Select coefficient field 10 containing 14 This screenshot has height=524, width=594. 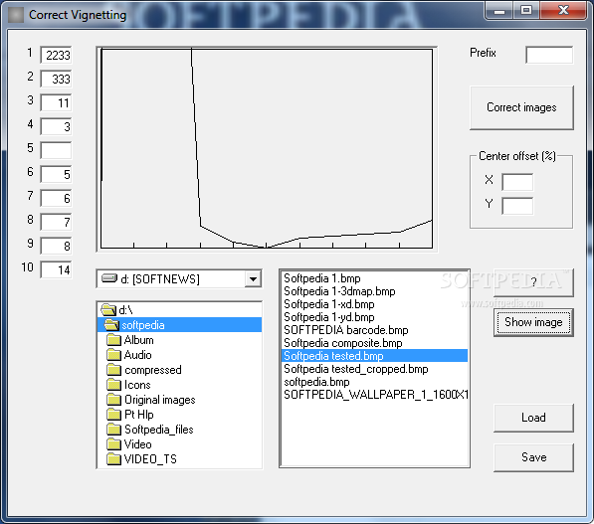pos(56,269)
